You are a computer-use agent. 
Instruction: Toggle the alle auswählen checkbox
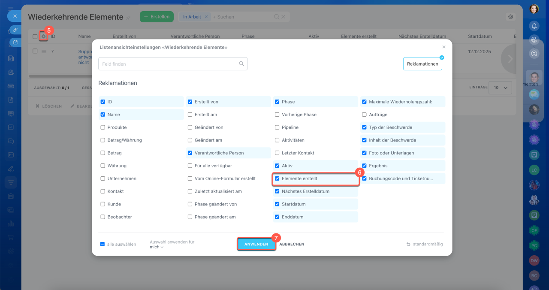click(103, 244)
